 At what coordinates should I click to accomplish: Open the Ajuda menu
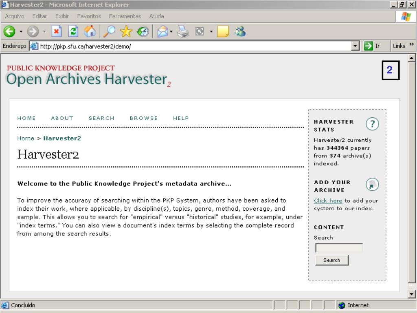(156, 16)
